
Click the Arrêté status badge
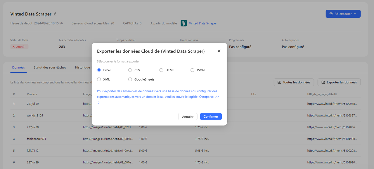click(x=19, y=47)
